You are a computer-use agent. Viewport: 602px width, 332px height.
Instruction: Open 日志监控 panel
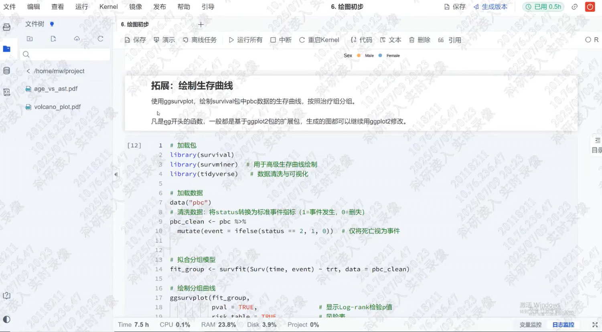563,325
